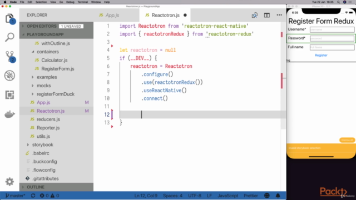
Task: Open the Debug menu
Action: (70, 2)
